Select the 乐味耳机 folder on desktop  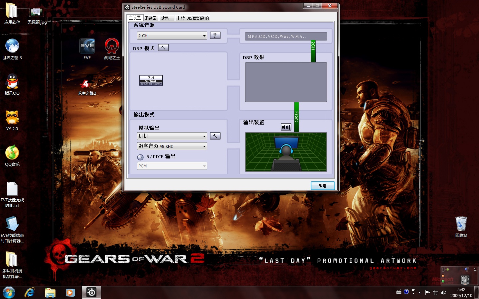click(12, 265)
